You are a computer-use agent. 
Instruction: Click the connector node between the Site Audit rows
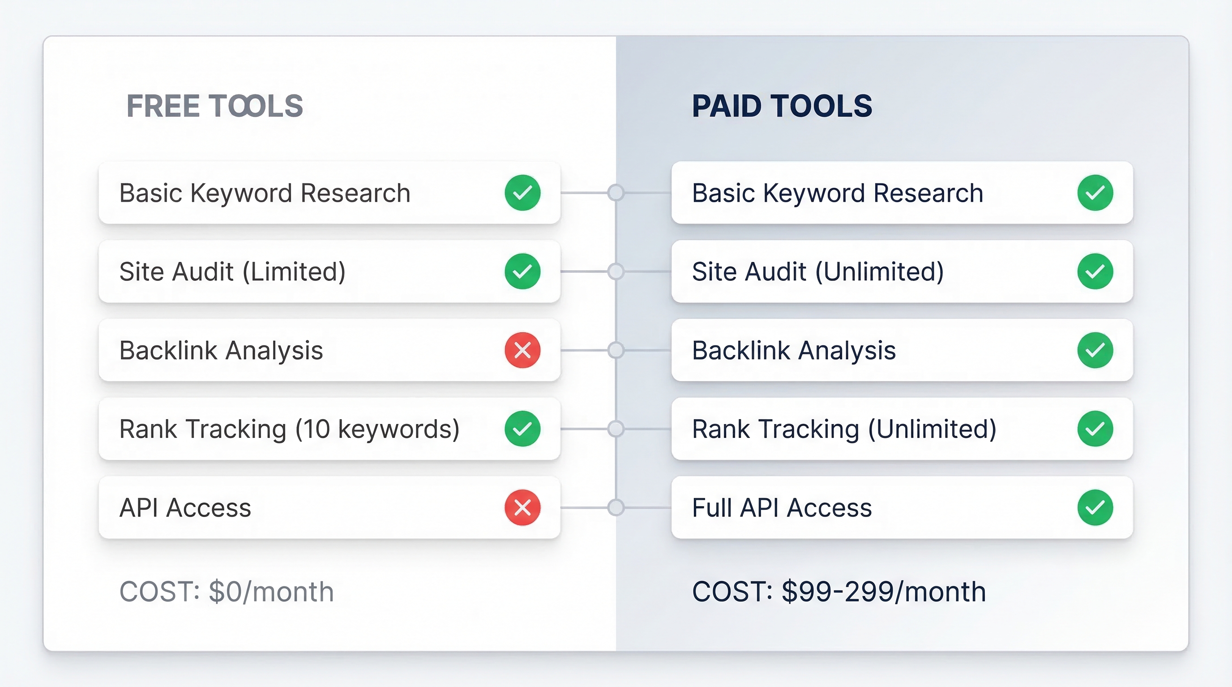616,271
